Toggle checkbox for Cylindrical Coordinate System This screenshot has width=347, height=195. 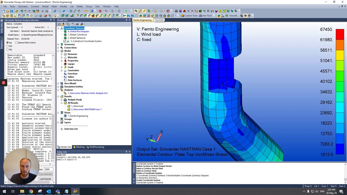coord(65,41)
